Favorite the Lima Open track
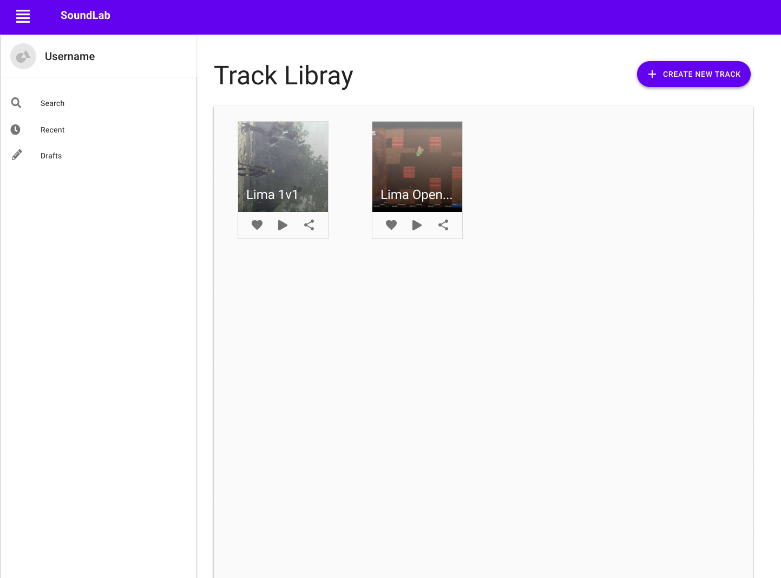781x578 pixels. 391,225
